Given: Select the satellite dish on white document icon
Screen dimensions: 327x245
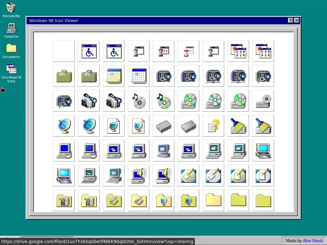Looking at the screenshot, I should [x=114, y=126].
